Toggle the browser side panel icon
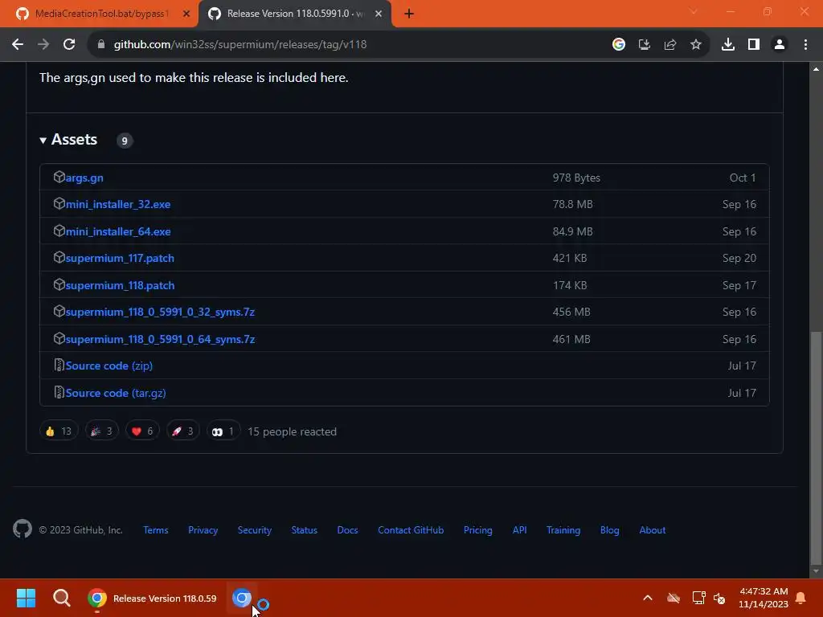This screenshot has width=823, height=617. (754, 45)
